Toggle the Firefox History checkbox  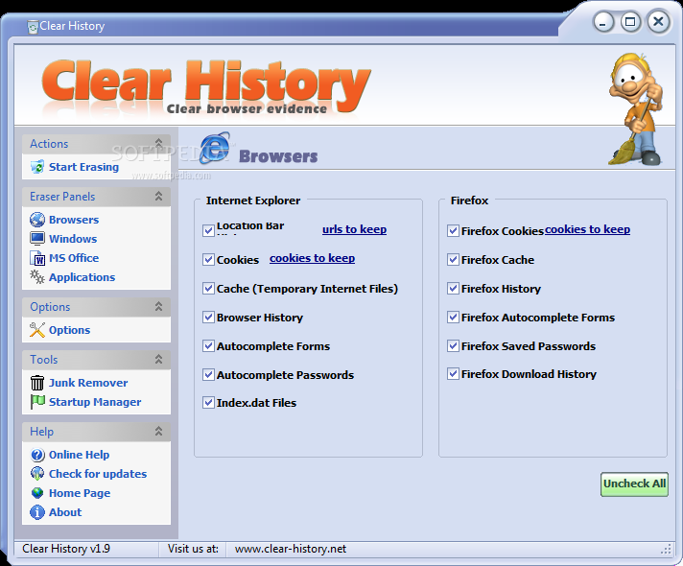click(x=453, y=289)
